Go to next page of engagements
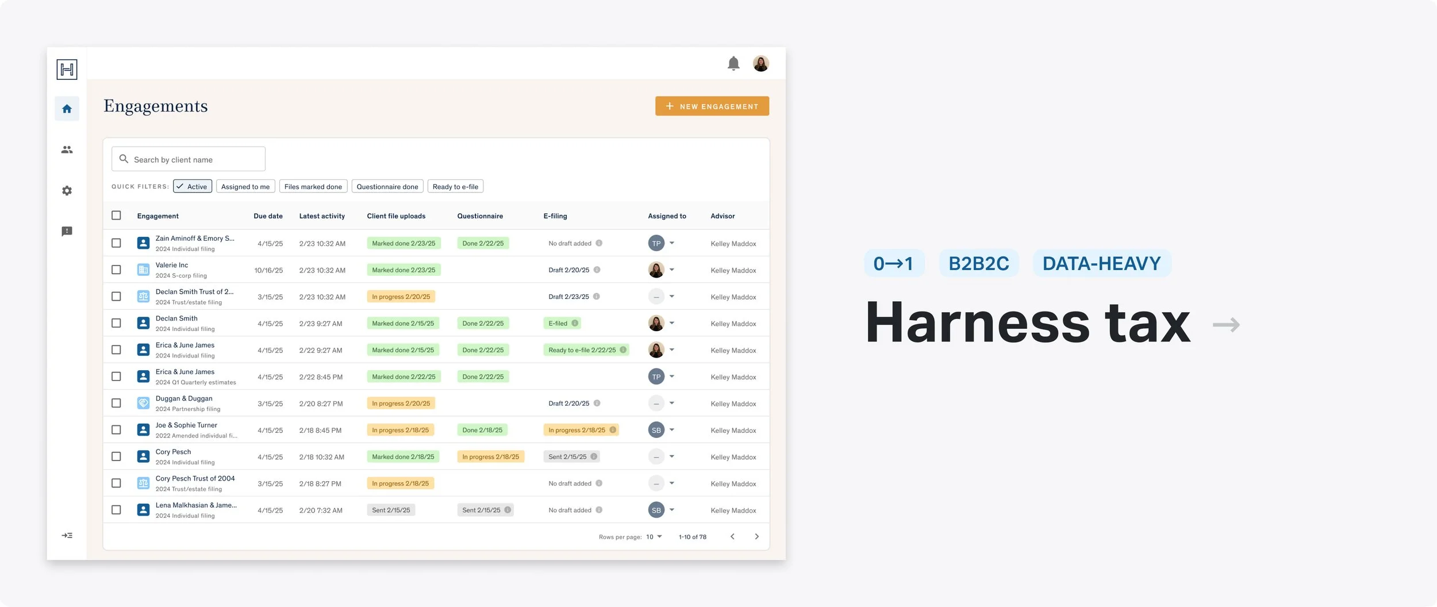Viewport: 1437px width, 607px height. coord(756,536)
